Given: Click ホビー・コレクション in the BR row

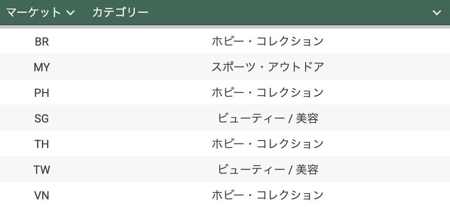Looking at the screenshot, I should point(268,42).
